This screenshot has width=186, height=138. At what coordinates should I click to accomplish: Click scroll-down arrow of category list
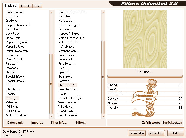pos(51,116)
